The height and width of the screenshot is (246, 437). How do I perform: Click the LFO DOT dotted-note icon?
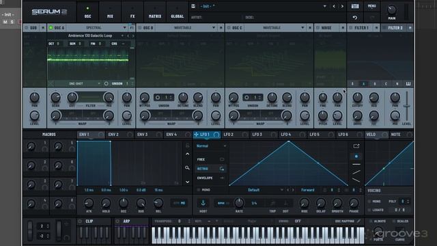point(285,204)
